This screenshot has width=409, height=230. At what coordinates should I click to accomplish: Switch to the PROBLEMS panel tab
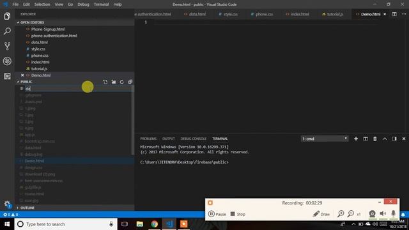click(x=148, y=139)
